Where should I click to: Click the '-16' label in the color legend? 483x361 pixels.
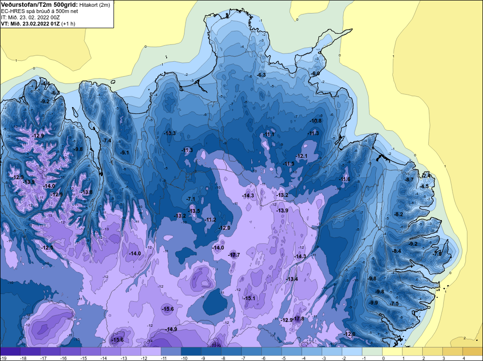click(62, 358)
